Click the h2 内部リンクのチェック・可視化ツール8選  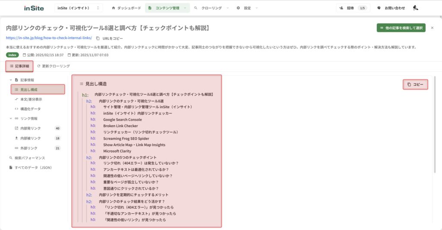tap(131, 101)
